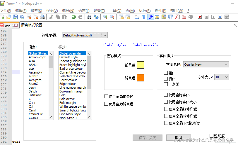Toggle the Indent Guide toolbar icon
The height and width of the screenshot is (145, 238).
150,17
